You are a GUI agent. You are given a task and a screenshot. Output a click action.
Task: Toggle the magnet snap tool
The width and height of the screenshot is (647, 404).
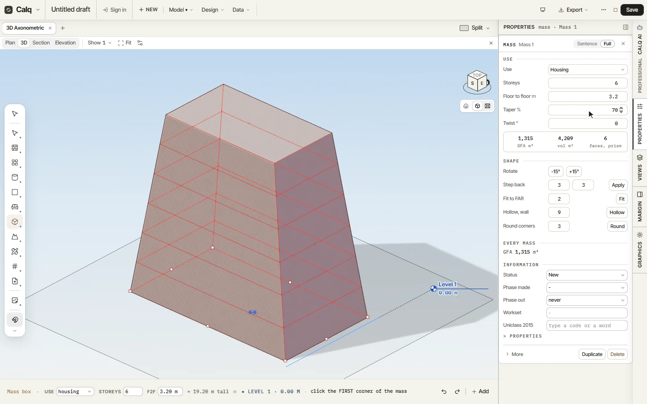pos(15,320)
